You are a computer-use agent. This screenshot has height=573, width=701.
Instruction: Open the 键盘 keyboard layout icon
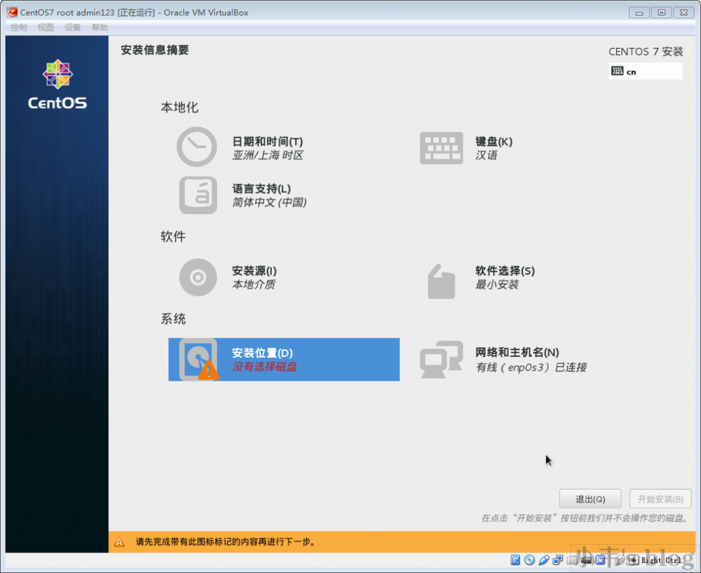(442, 148)
